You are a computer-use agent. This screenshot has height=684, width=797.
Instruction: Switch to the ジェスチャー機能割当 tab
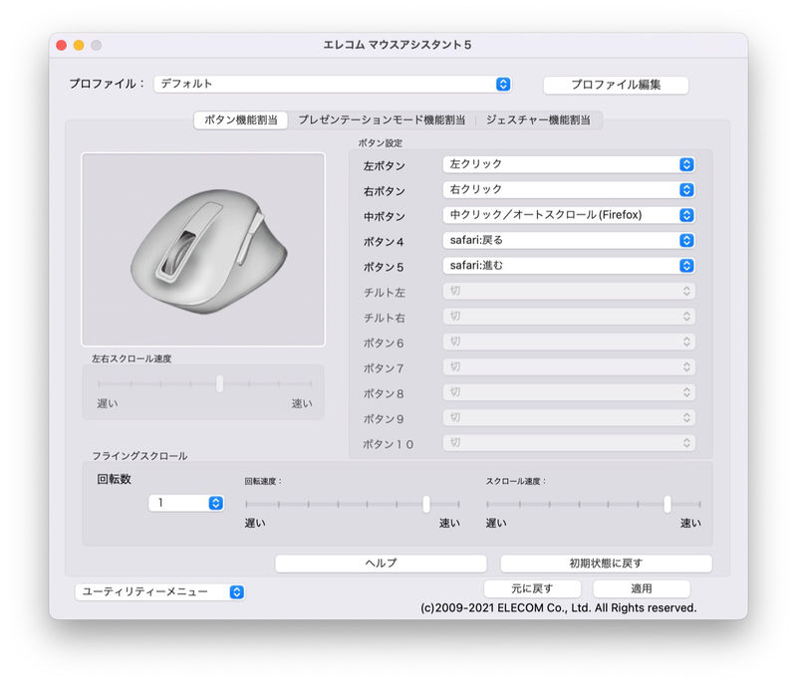[x=535, y=118]
